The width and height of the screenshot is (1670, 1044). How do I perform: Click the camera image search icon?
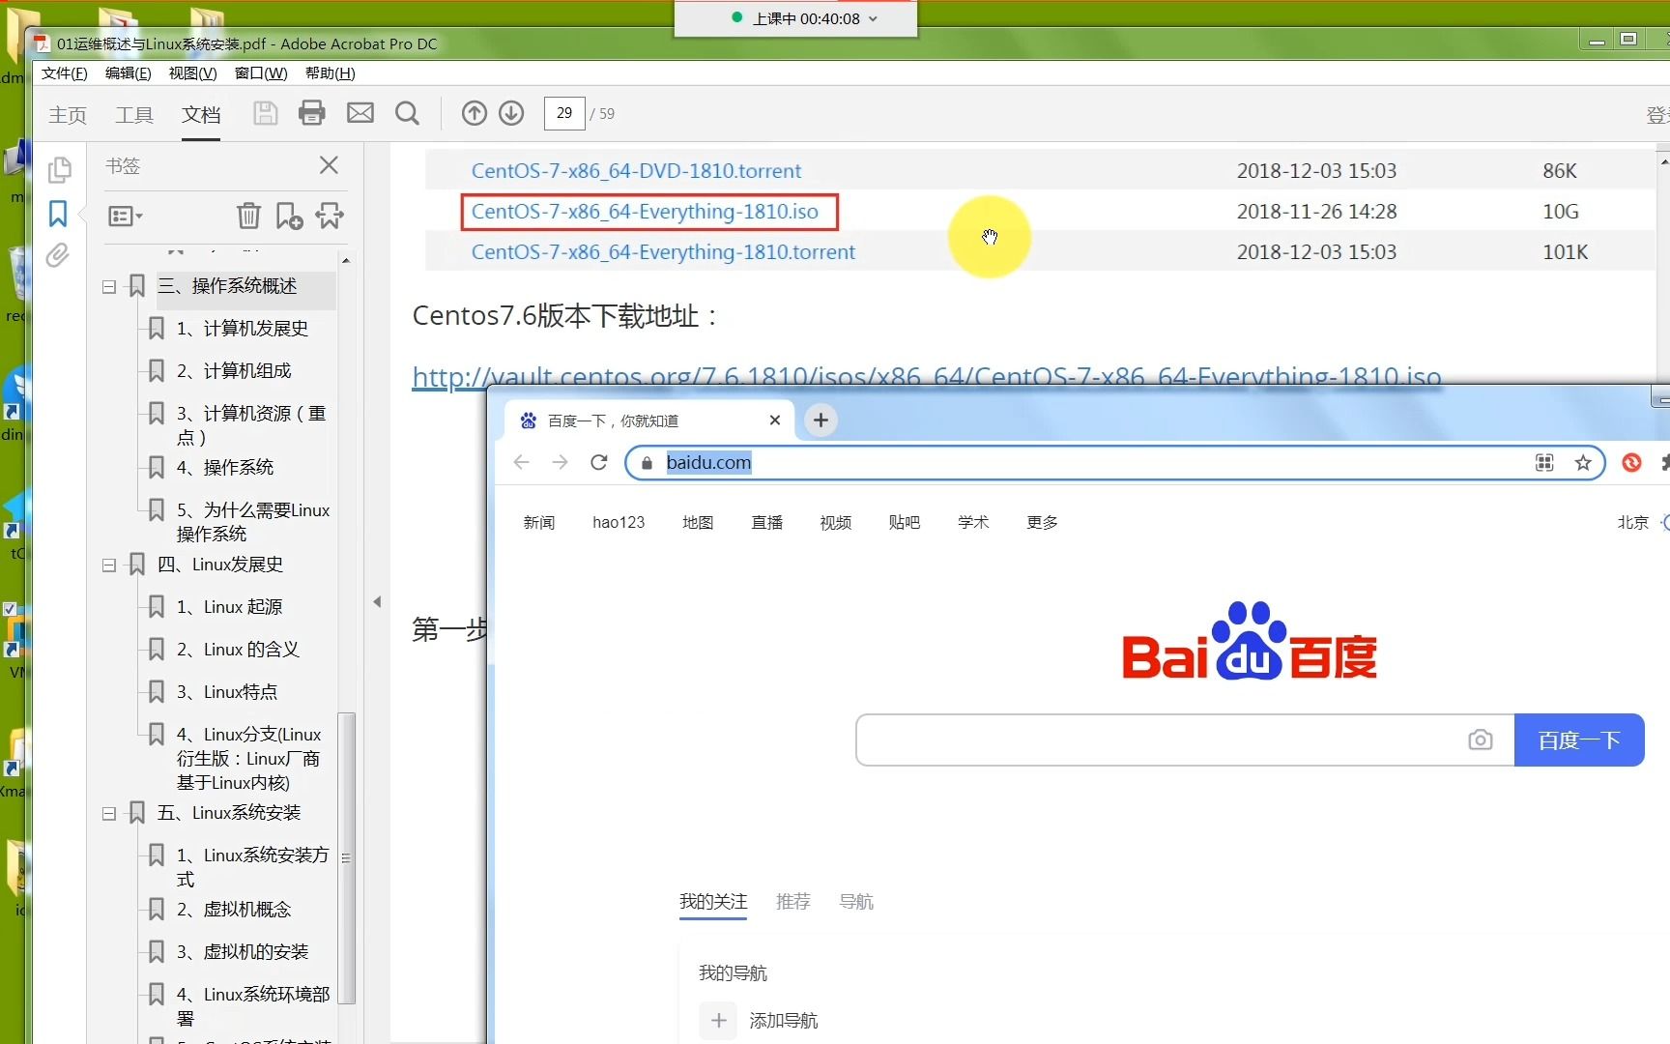(x=1480, y=739)
